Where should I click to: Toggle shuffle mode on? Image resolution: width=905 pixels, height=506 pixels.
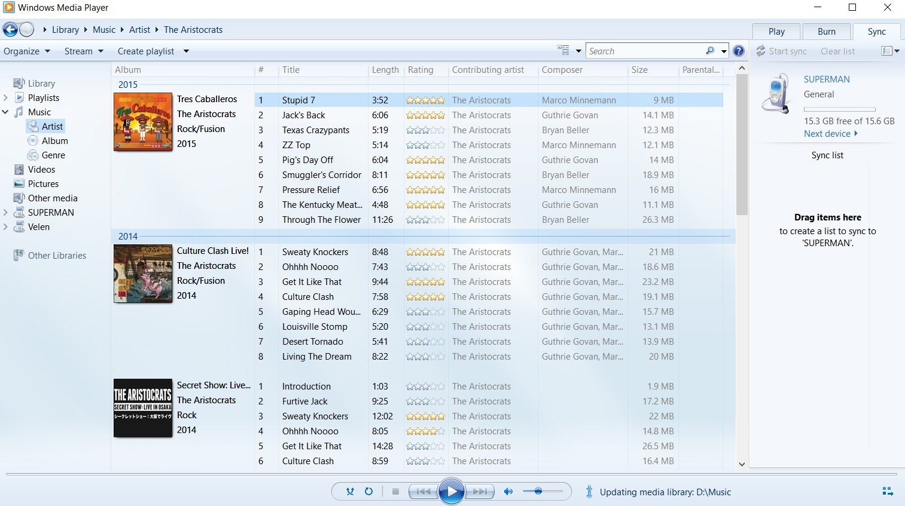(x=351, y=492)
